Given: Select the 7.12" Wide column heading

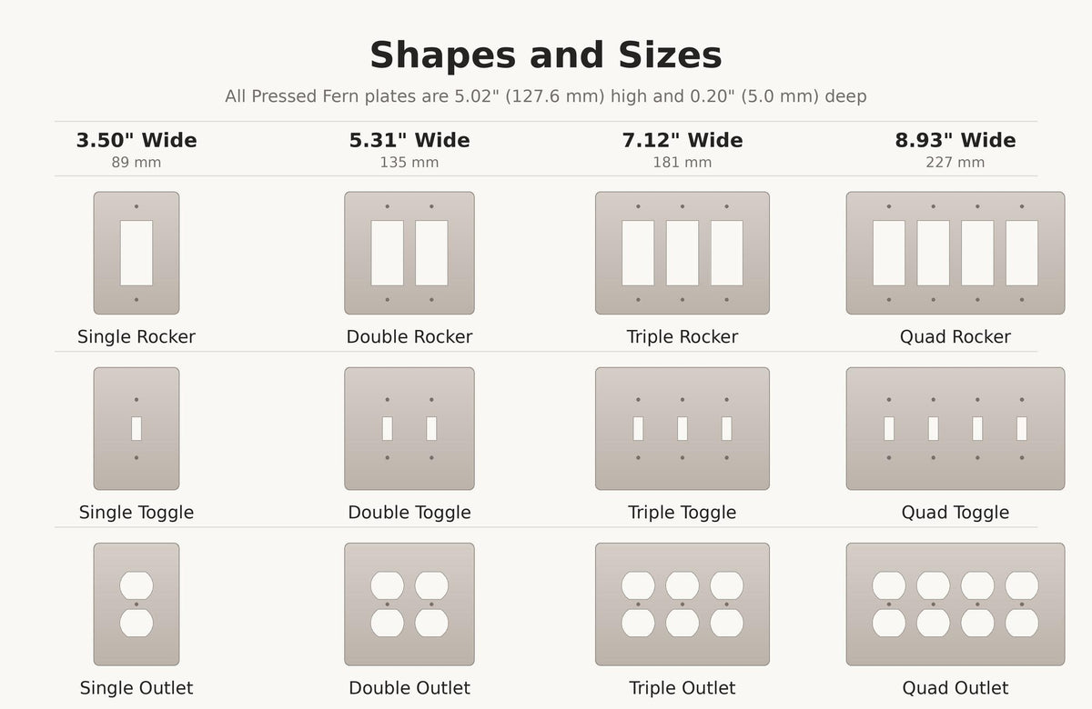Looking at the screenshot, I should 682,141.
